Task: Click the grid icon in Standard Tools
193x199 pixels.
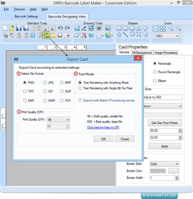Action: pos(33,36)
